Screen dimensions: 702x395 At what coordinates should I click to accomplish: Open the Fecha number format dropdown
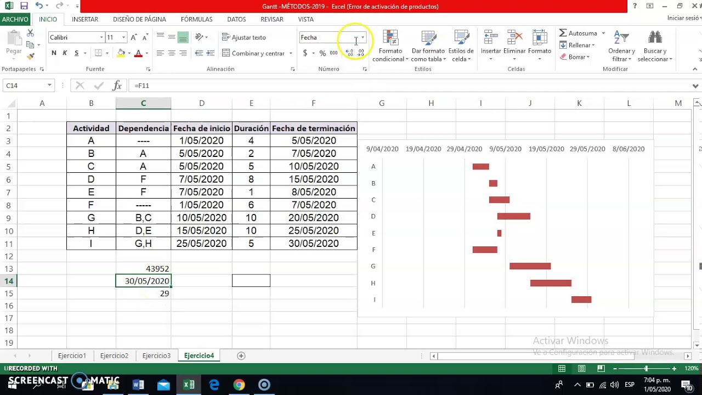coord(363,37)
